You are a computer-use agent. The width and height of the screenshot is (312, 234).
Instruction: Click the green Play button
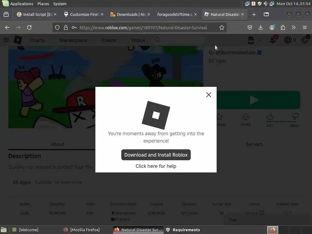(258, 100)
